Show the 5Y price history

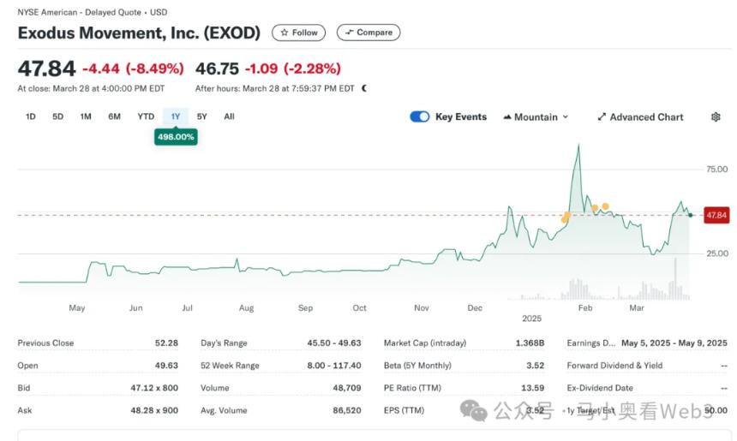click(x=201, y=116)
